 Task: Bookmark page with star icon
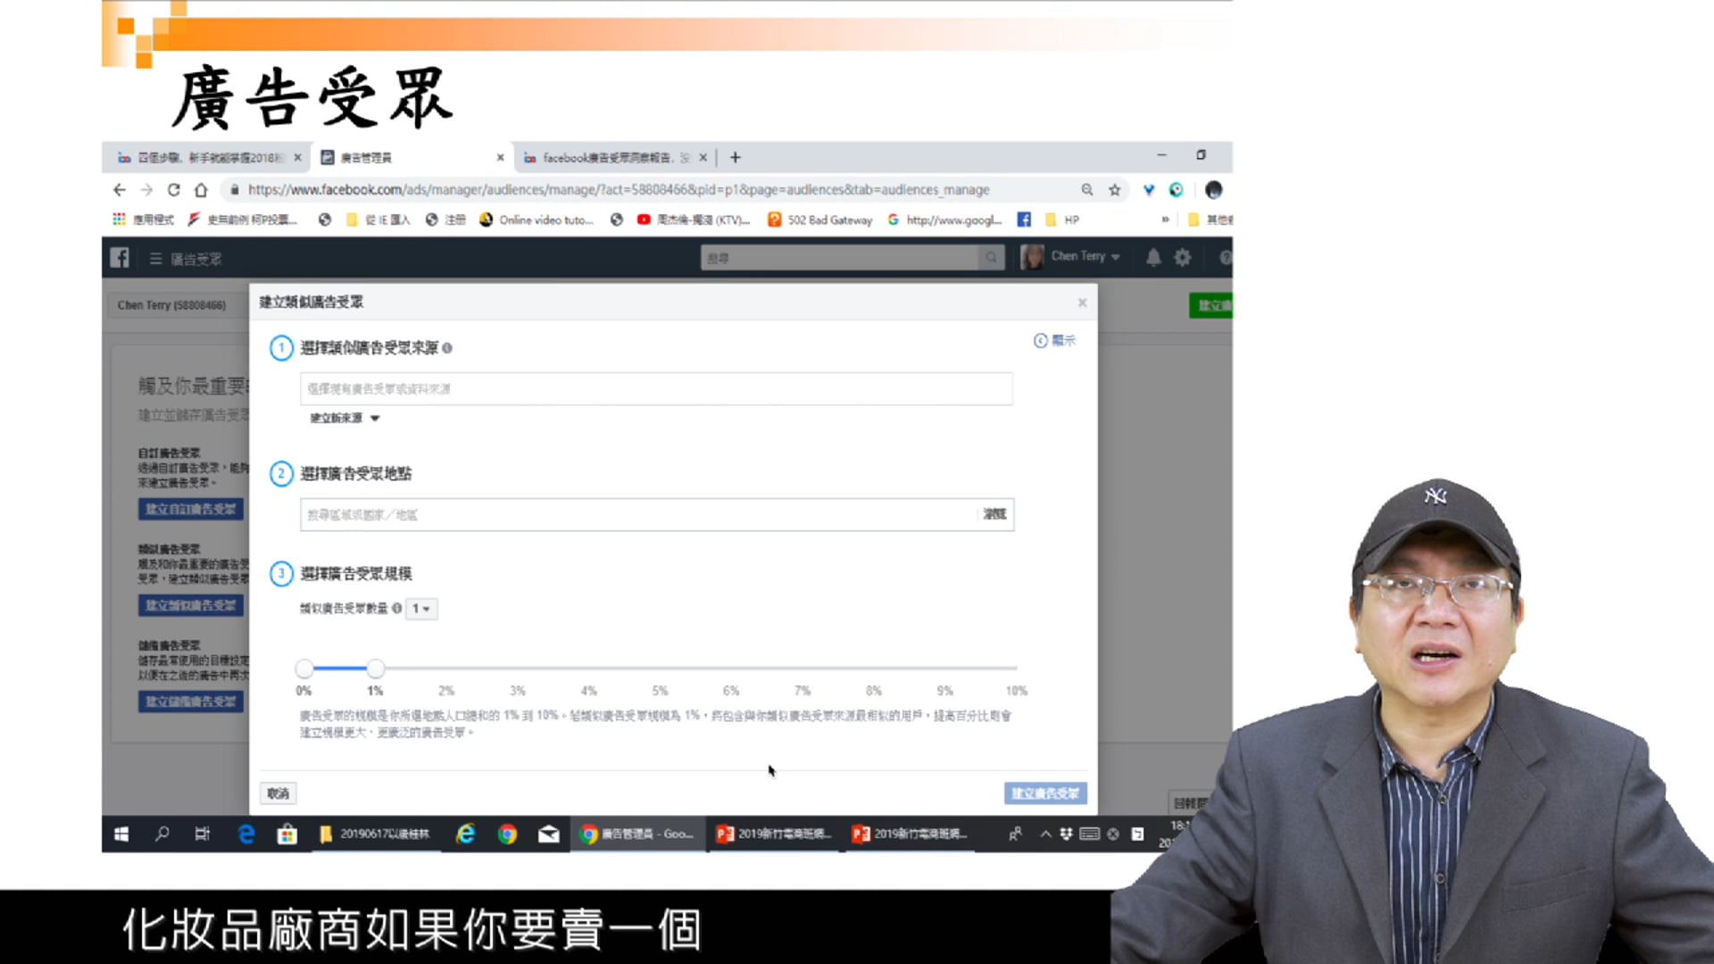click(1114, 190)
